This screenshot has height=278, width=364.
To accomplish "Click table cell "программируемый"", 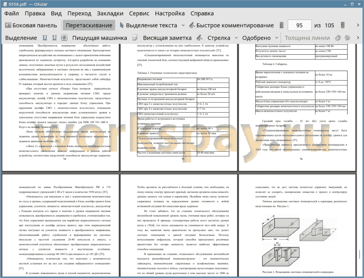I will click(331, 56).
